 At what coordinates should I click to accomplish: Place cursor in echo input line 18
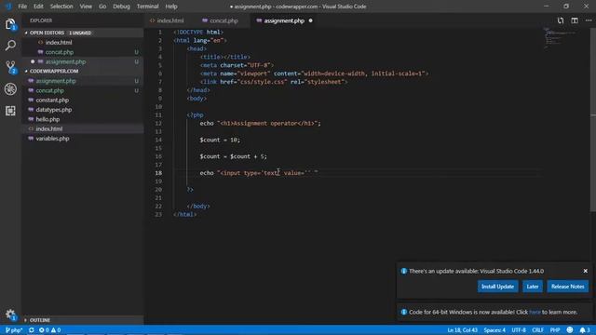pyautogui.click(x=259, y=173)
